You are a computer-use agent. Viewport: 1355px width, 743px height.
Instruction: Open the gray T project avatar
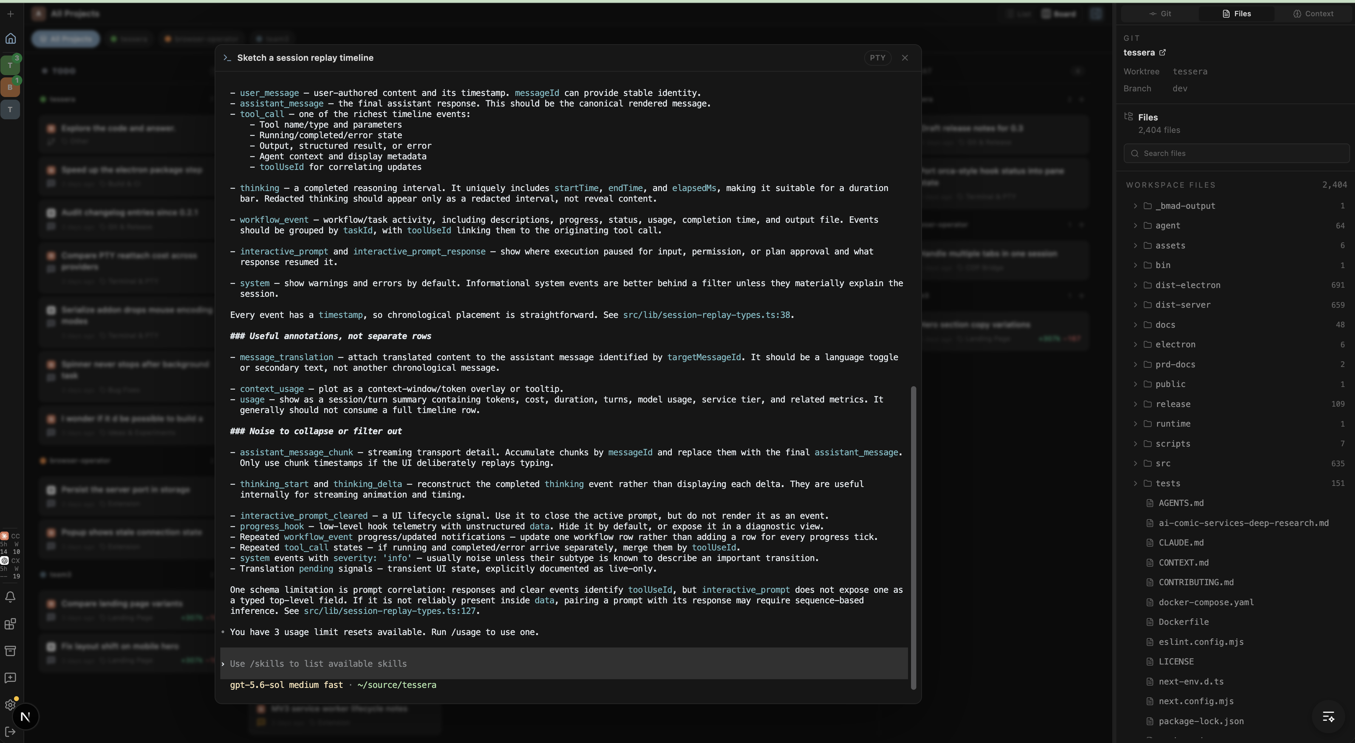click(x=10, y=109)
